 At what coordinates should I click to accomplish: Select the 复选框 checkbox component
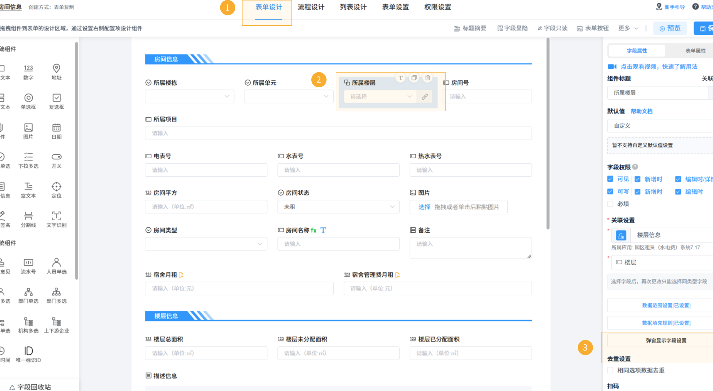click(56, 101)
